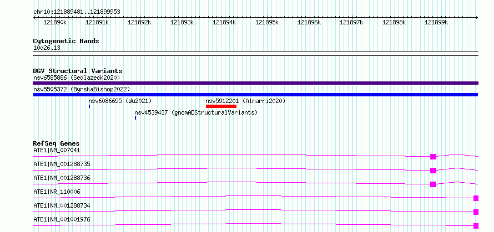Click the red nsv5912201 variant bar

tap(221, 106)
